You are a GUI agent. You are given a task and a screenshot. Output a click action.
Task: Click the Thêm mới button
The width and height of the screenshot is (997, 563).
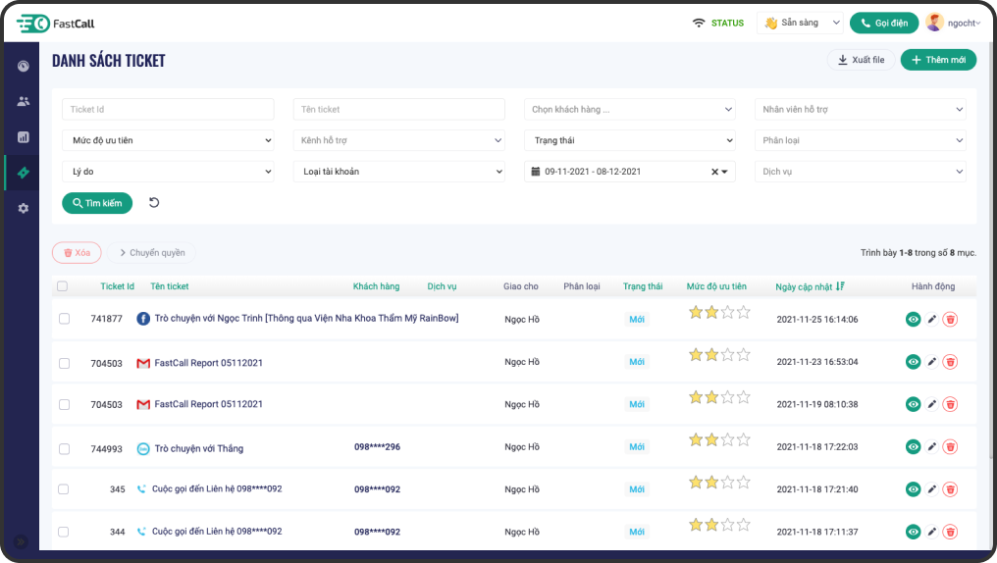point(938,60)
